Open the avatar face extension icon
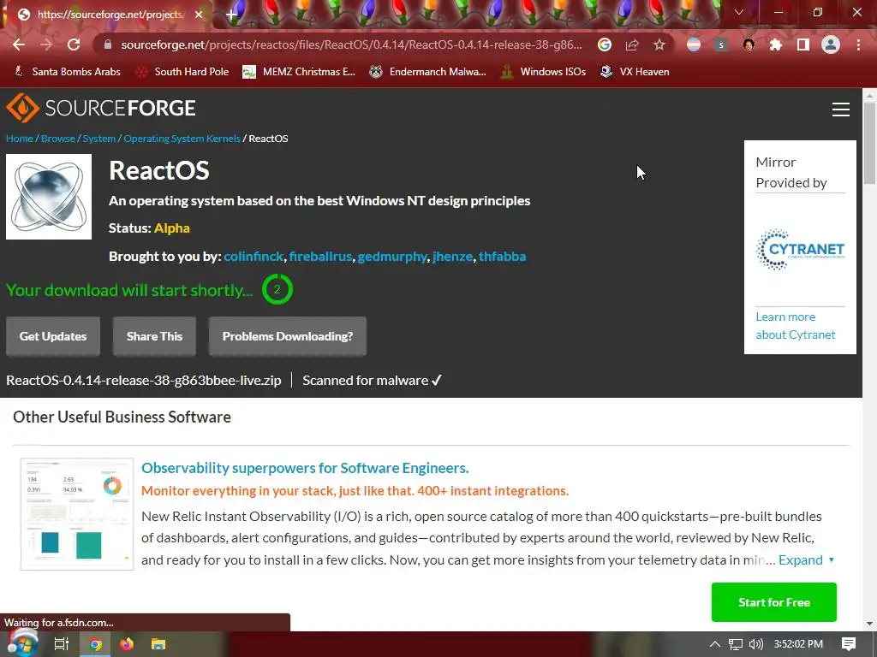 (749, 44)
